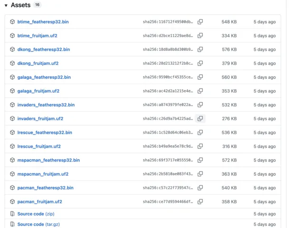Select hash text sha256:116712f49500db…
The width and height of the screenshot is (304, 228).
[168, 22]
